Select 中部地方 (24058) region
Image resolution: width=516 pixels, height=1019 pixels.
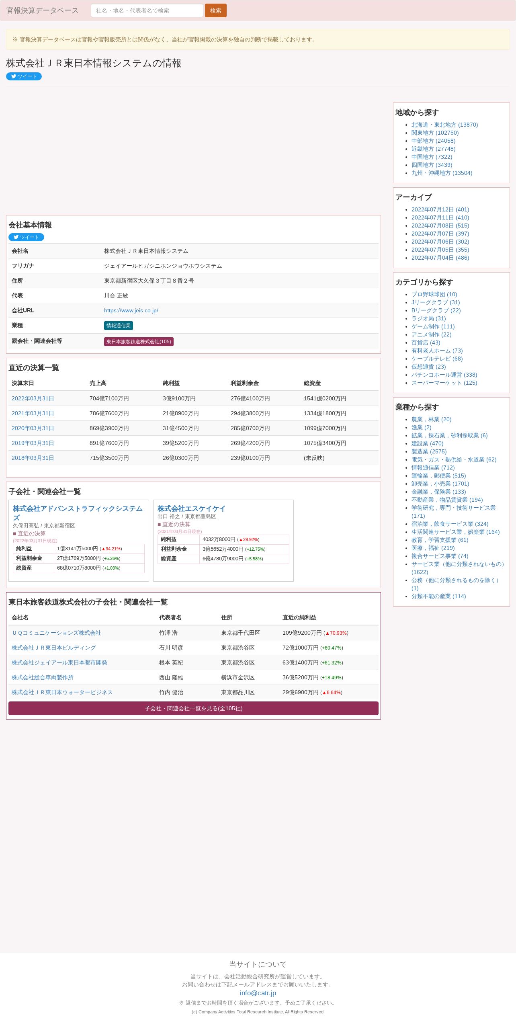pos(433,141)
